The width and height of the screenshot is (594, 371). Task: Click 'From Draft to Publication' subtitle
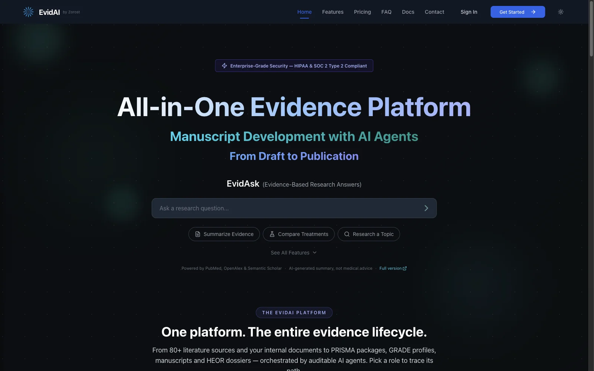pyautogui.click(x=294, y=156)
